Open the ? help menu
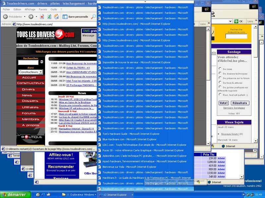265x198 pixels. [x=61, y=10]
